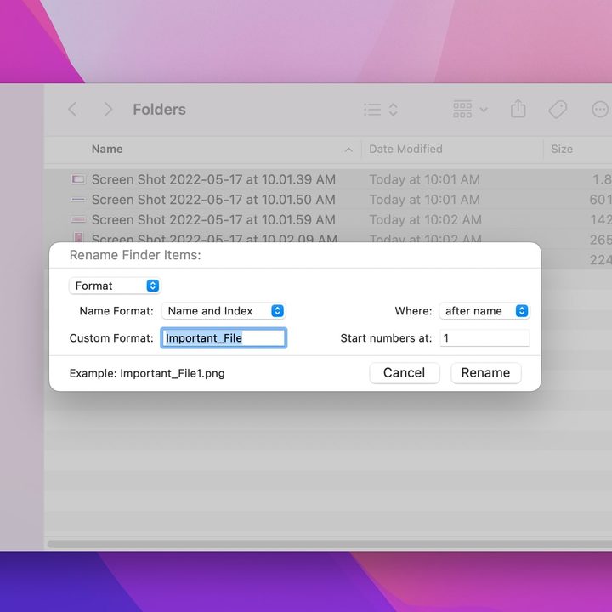Open the More actions ellipsis
Viewport: 612px width, 612px height.
click(x=600, y=110)
